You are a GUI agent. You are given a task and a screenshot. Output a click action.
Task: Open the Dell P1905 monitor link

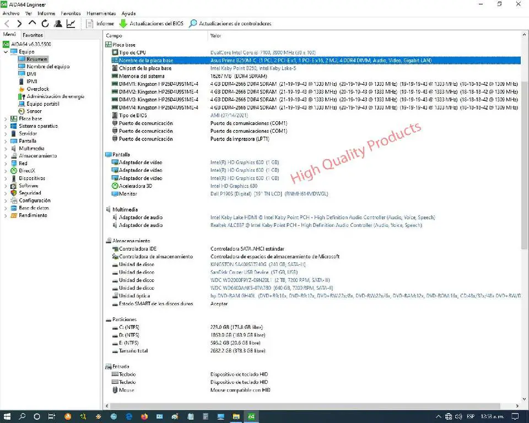point(269,194)
